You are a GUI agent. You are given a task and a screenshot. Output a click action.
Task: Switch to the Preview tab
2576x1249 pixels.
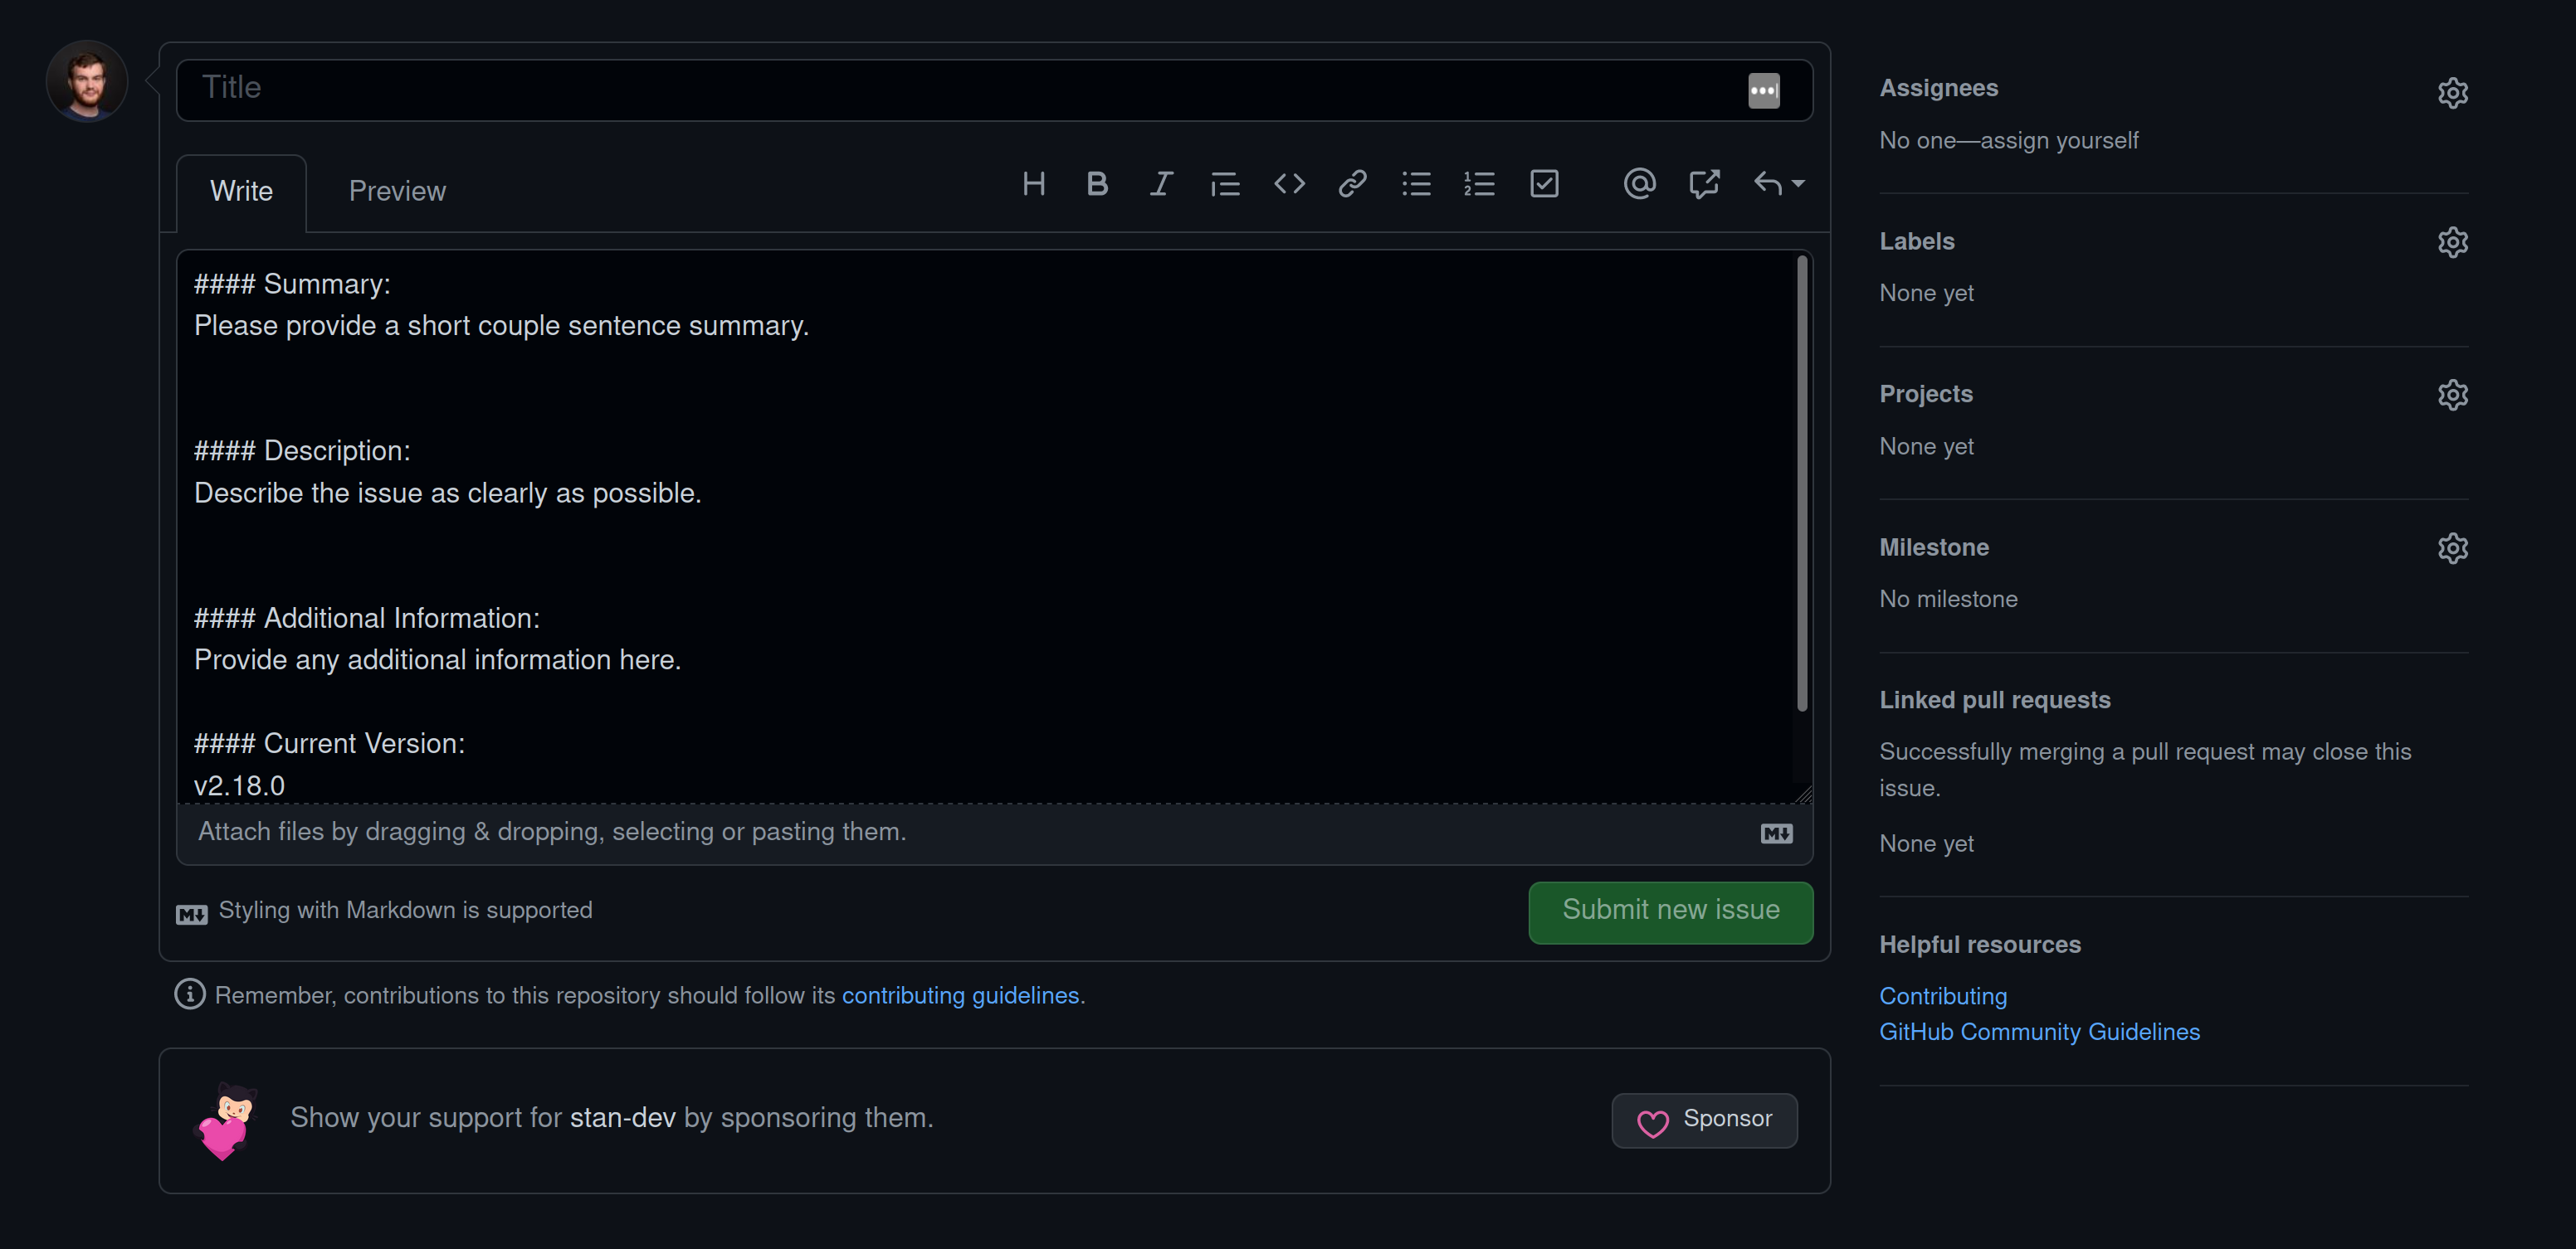click(x=397, y=191)
